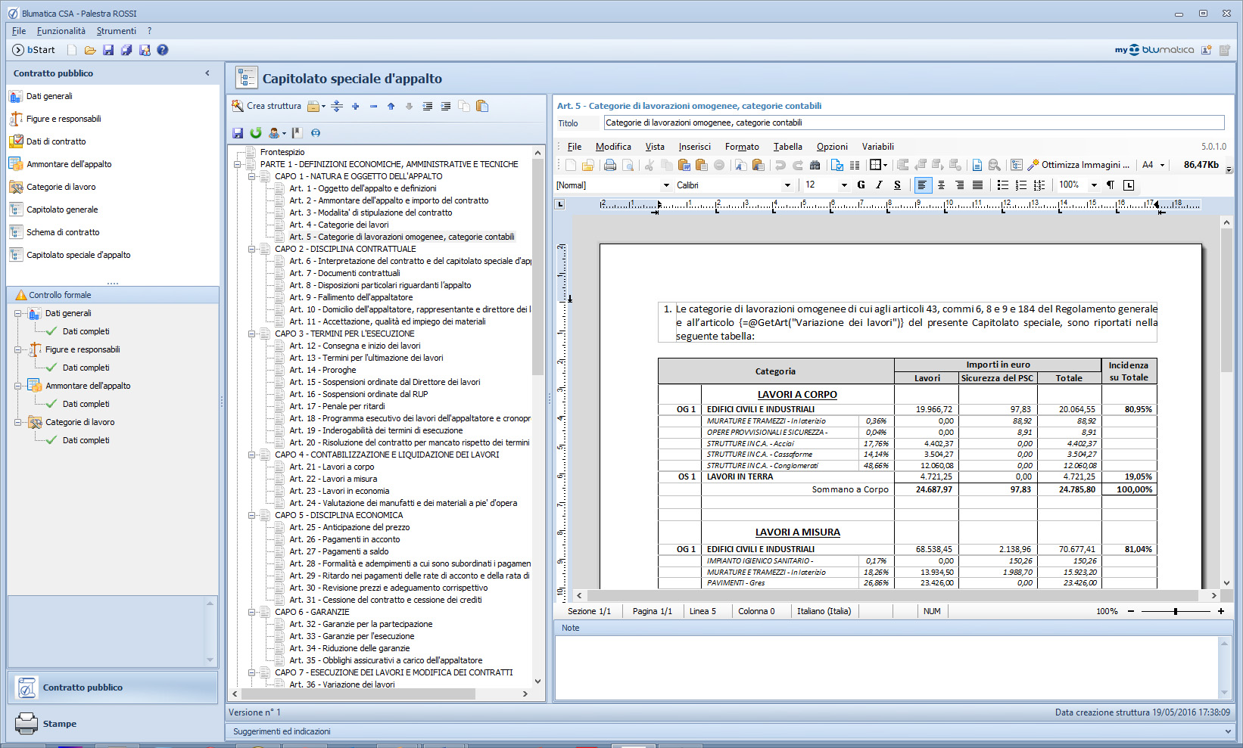Screen dimensions: 1243x748
Task: Click the print icon in editor toolbar
Action: pos(609,165)
